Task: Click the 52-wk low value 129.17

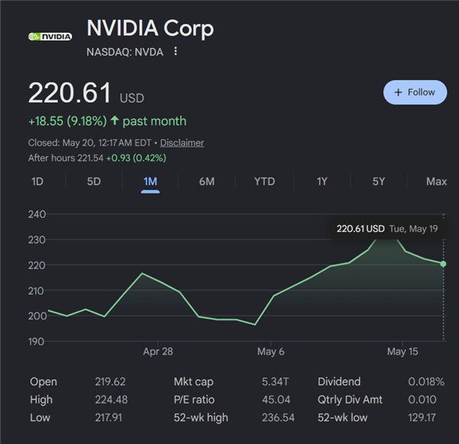Action: click(x=422, y=418)
